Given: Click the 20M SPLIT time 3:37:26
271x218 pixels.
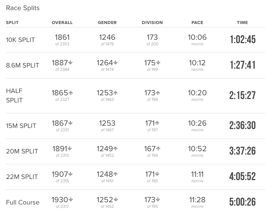Looking at the screenshot, I should 242,151.
